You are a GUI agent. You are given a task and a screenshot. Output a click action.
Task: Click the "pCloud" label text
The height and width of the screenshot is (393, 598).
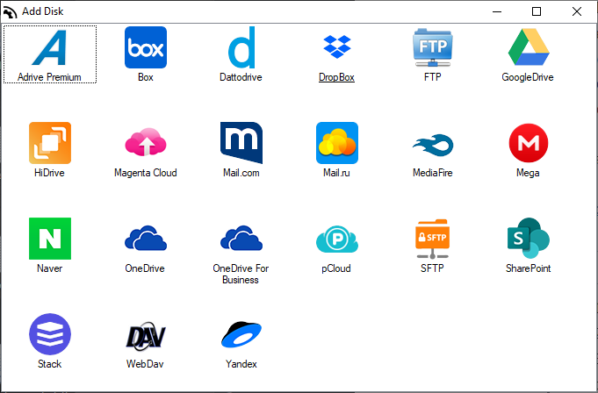[x=336, y=268]
